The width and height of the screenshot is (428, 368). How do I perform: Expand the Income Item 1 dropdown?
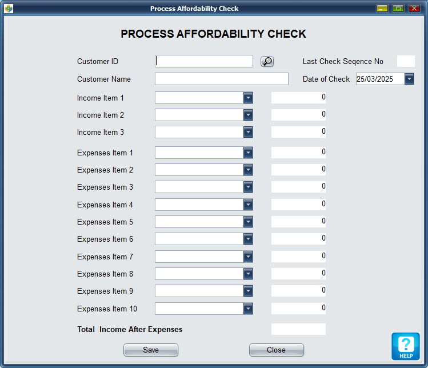coord(248,98)
